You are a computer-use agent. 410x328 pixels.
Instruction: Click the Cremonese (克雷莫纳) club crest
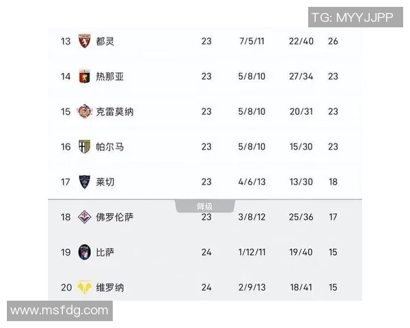point(85,111)
